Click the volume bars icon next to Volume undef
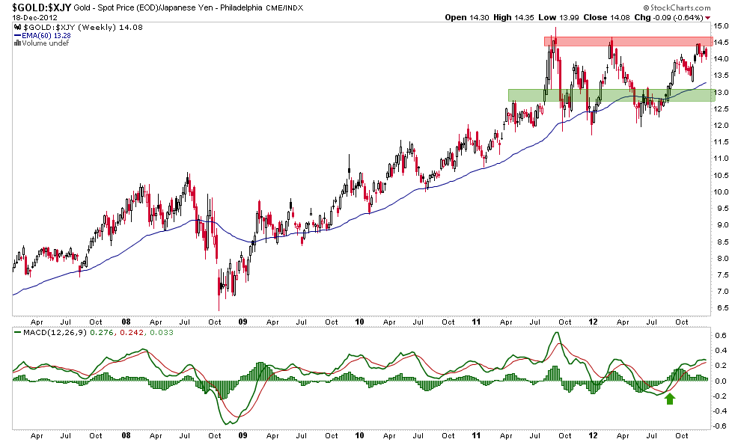This screenshot has height=442, width=741. (x=16, y=43)
